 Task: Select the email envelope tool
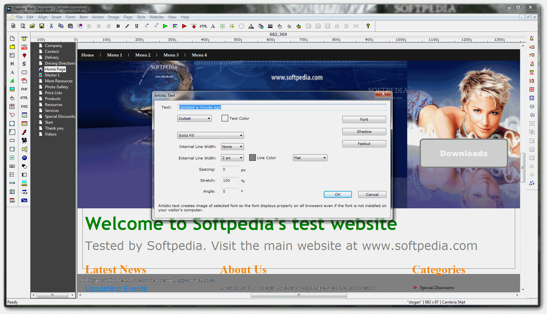click(24, 73)
